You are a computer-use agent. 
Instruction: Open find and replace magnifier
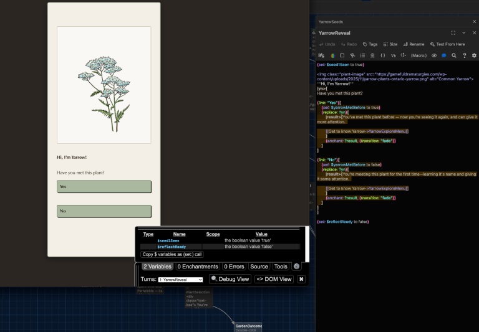click(454, 55)
